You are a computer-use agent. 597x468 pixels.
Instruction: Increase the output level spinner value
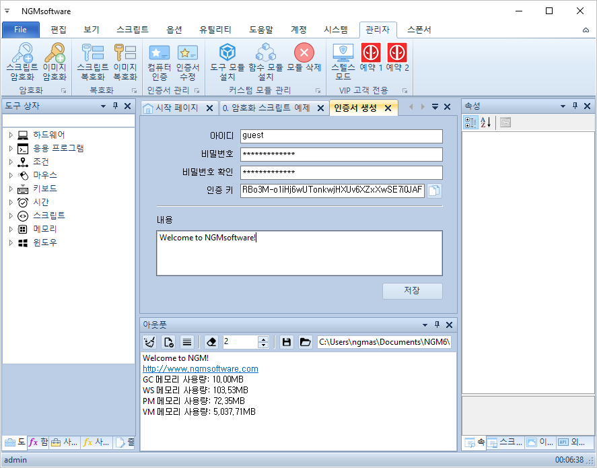pyautogui.click(x=263, y=339)
